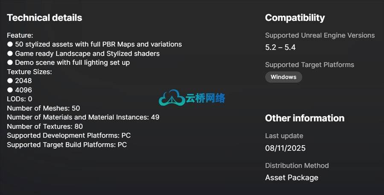Click the bullet before 50 stylized assets
Image resolution: width=384 pixels, height=195 pixels.
click(10, 44)
